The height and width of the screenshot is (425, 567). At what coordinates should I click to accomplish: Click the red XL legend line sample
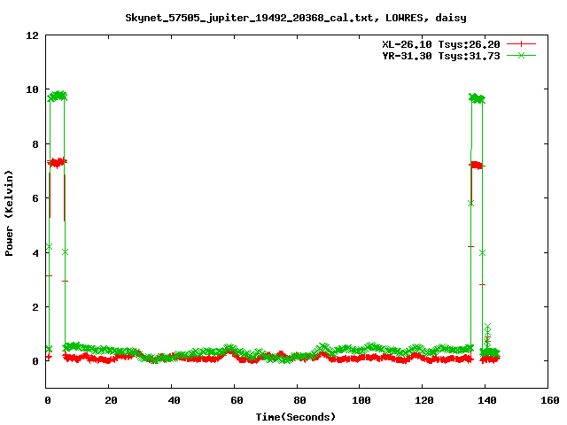coord(521,44)
